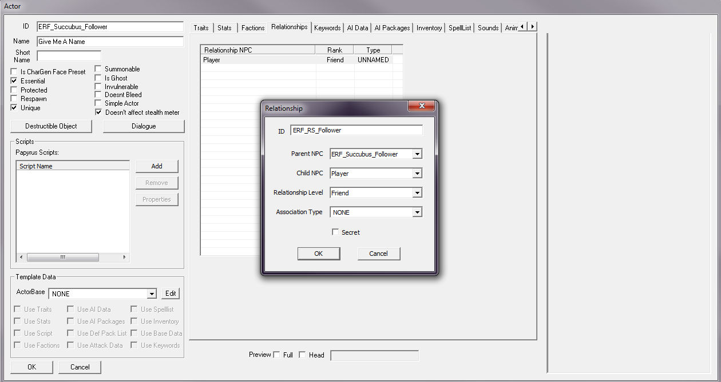The height and width of the screenshot is (382, 721).
Task: Check the Secret relationship checkbox
Action: click(x=335, y=232)
